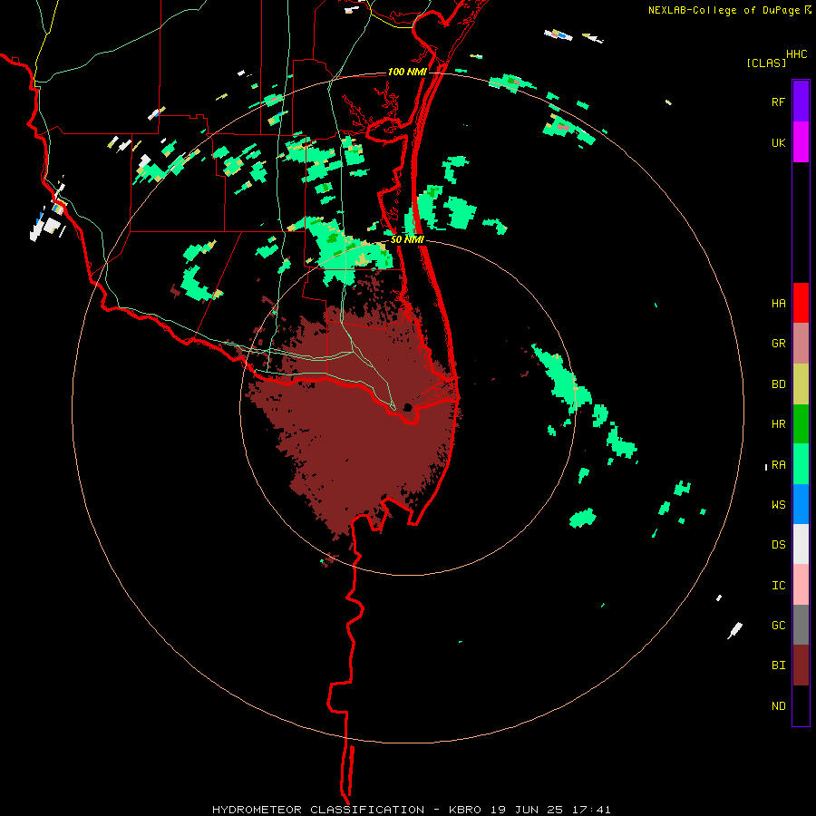Click the ND legend label

[778, 706]
